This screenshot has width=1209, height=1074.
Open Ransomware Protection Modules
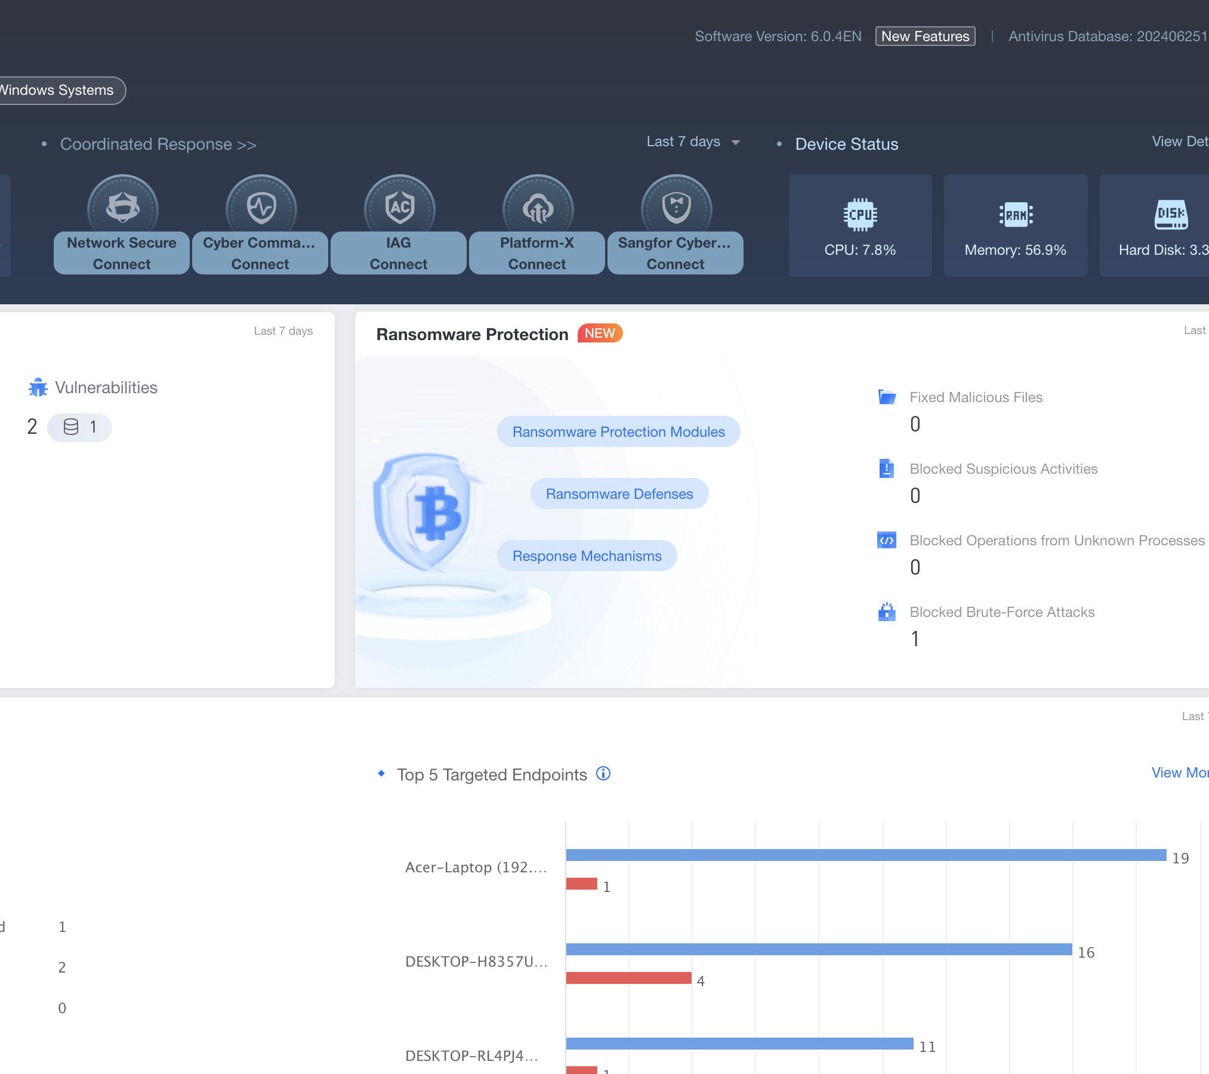(618, 431)
